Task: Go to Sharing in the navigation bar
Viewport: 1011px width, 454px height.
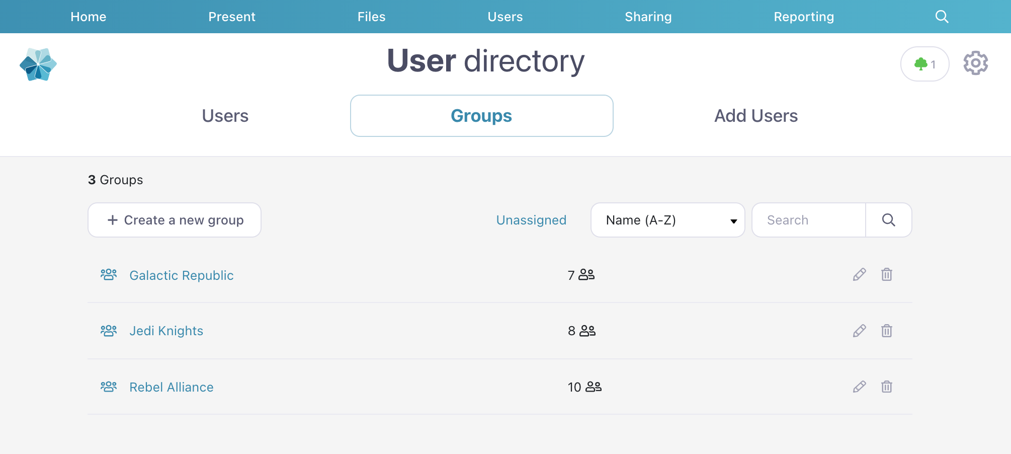Action: 648,17
